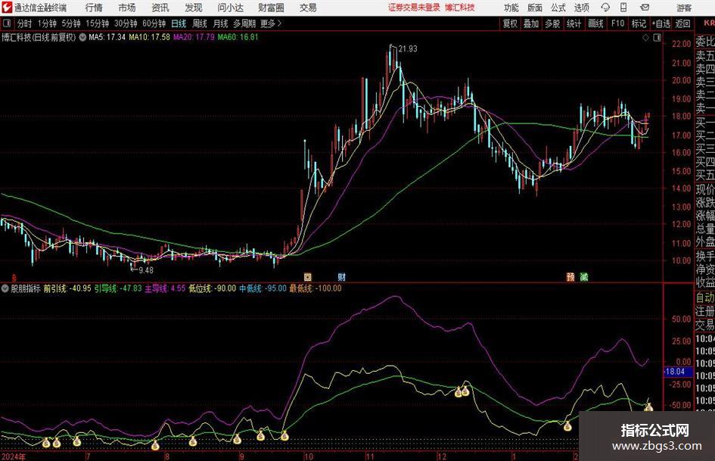Click the 复权 adjustment button
The height and width of the screenshot is (461, 715).
coord(510,23)
